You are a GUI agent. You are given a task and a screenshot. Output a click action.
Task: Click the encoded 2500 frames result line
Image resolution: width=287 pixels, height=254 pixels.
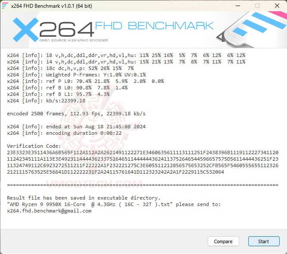tap(76, 114)
